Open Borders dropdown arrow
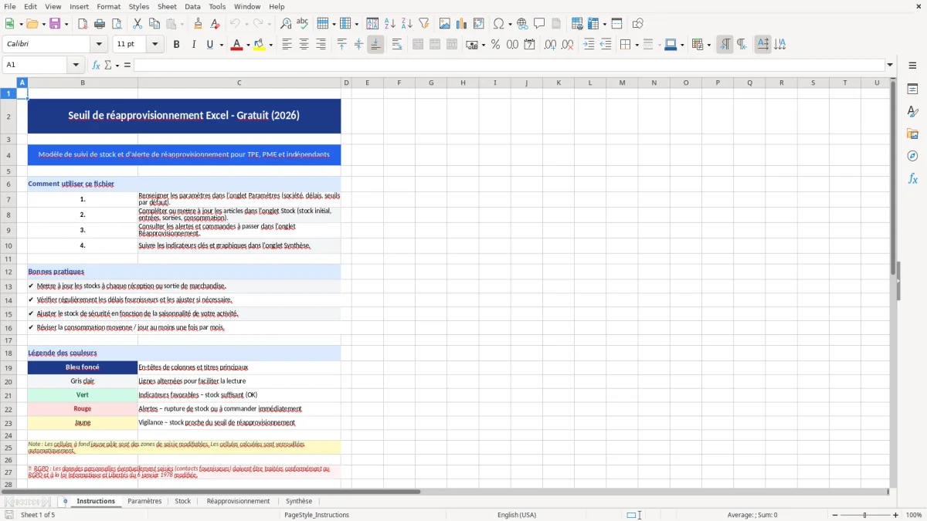927x521 pixels. (x=636, y=45)
